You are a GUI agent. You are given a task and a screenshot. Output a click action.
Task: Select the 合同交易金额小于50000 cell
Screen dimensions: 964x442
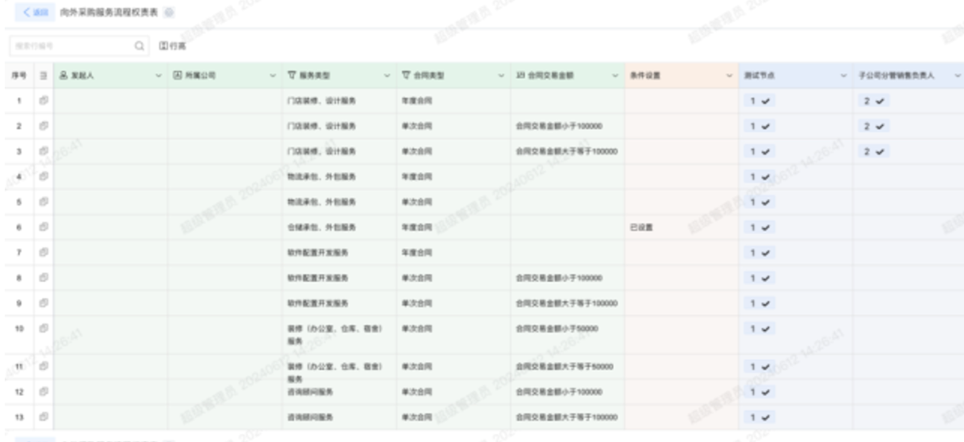568,334
